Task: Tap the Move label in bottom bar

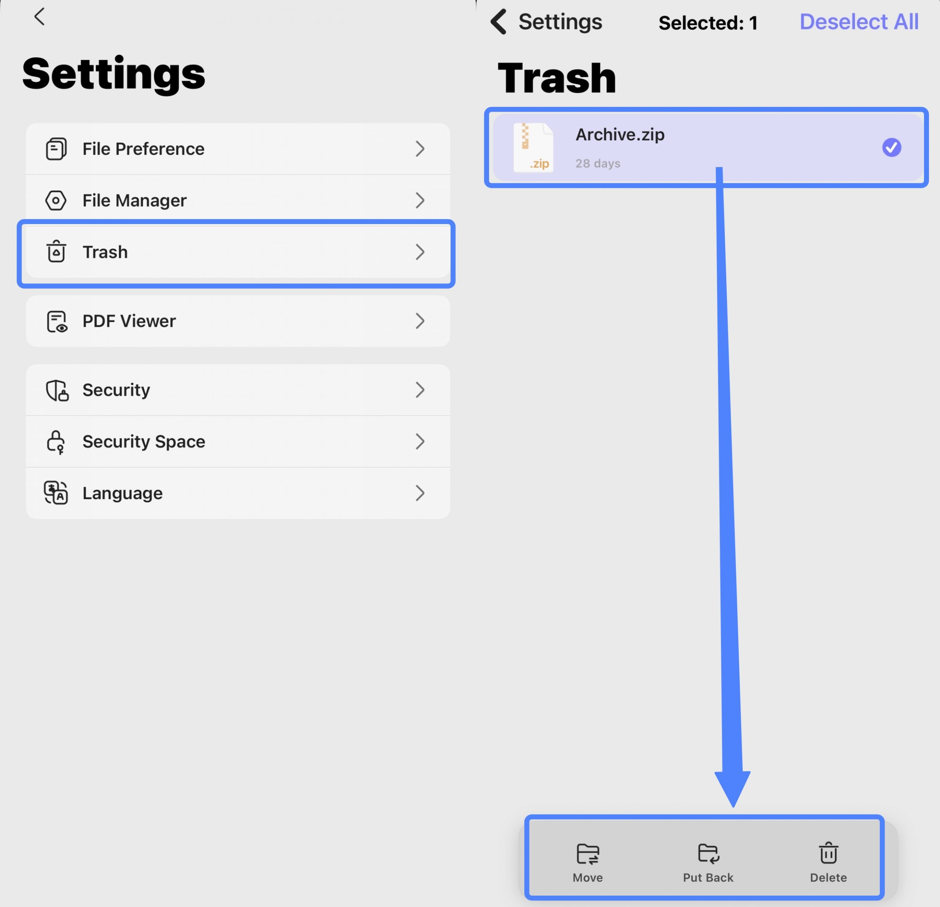Action: [x=587, y=878]
